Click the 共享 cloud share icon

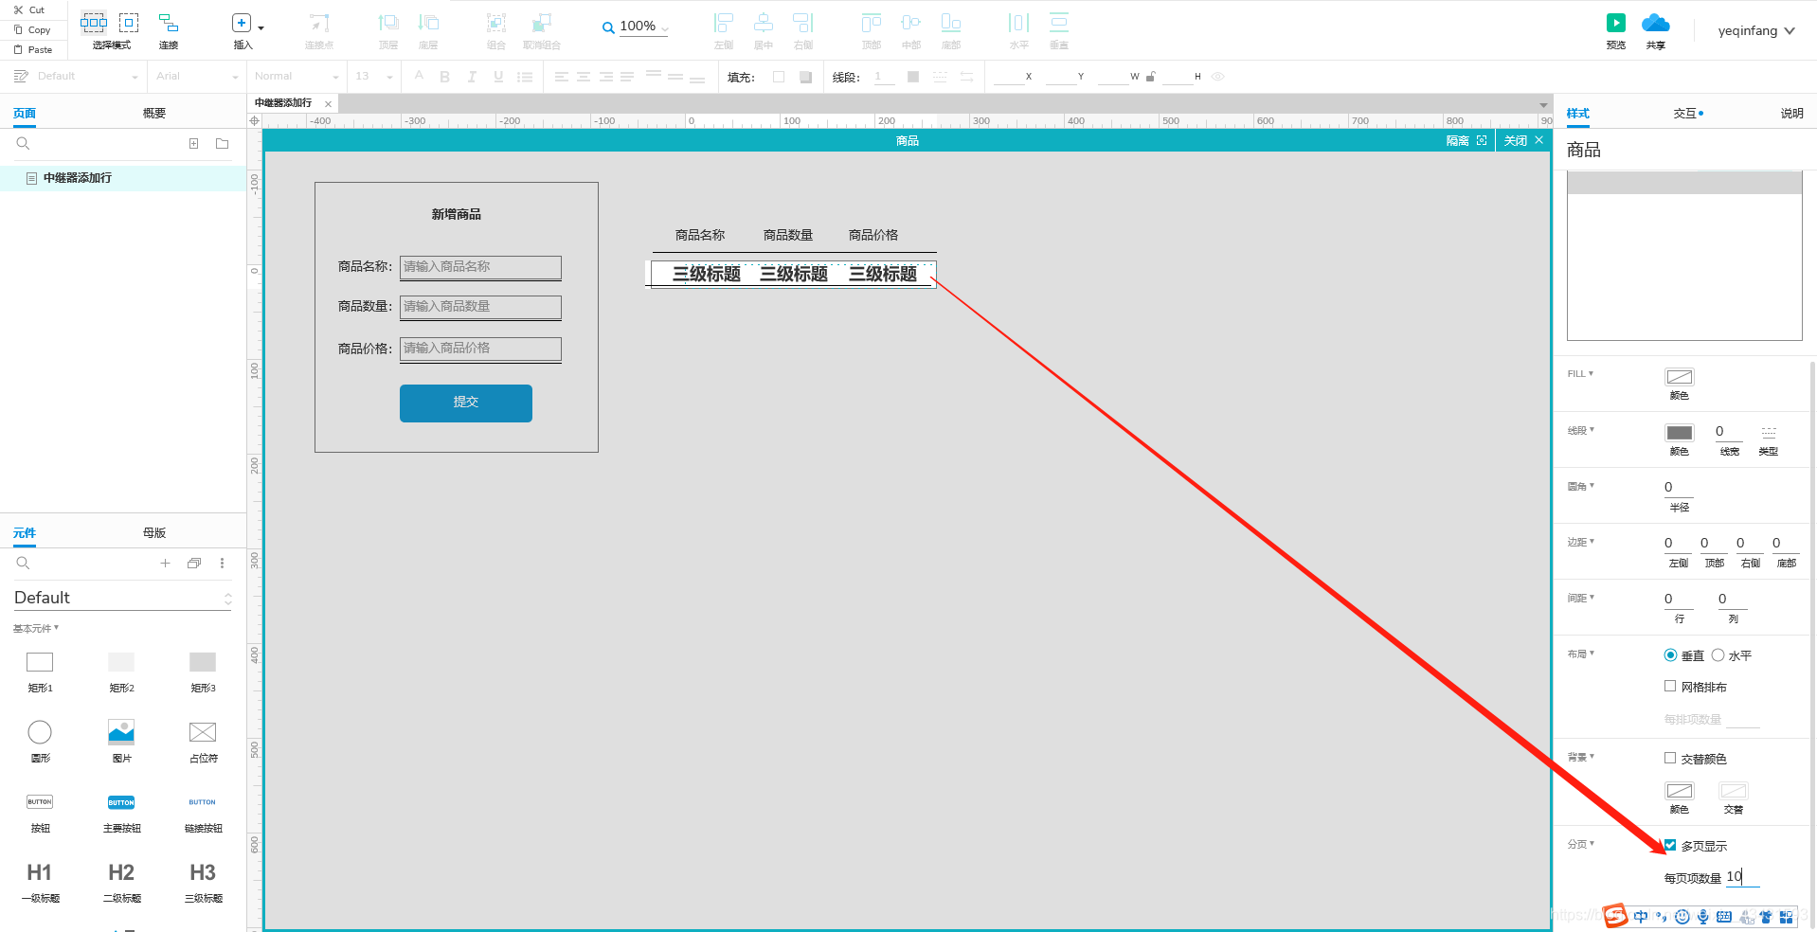tap(1656, 23)
